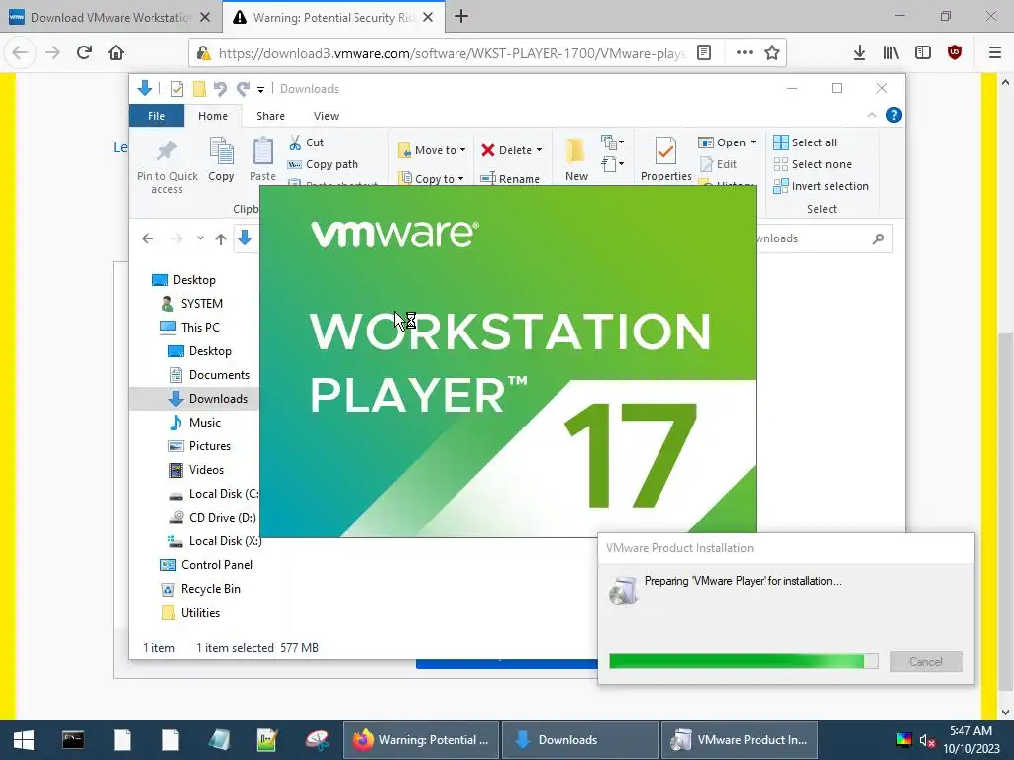This screenshot has width=1014, height=760.
Task: Click Properties icon in ribbon
Action: click(665, 159)
